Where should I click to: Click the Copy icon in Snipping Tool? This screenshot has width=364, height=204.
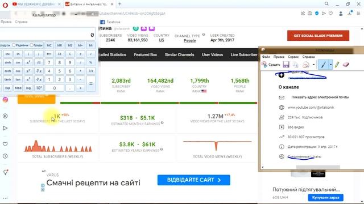pyautogui.click(x=296, y=65)
